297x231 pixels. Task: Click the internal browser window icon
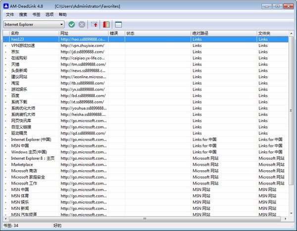[x=119, y=24]
